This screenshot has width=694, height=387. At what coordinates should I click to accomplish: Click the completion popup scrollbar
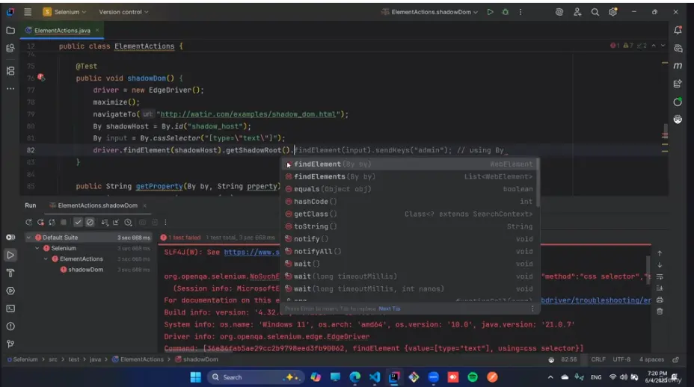pyautogui.click(x=538, y=182)
